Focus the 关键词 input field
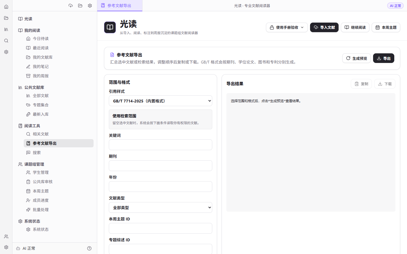Viewport: 407px width, 254px height. coord(161,145)
